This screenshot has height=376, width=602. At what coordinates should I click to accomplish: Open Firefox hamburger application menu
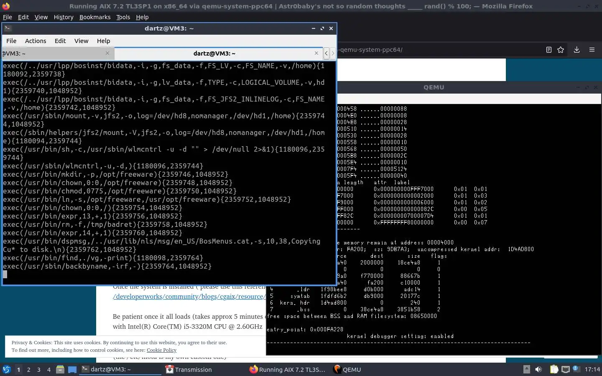point(592,50)
